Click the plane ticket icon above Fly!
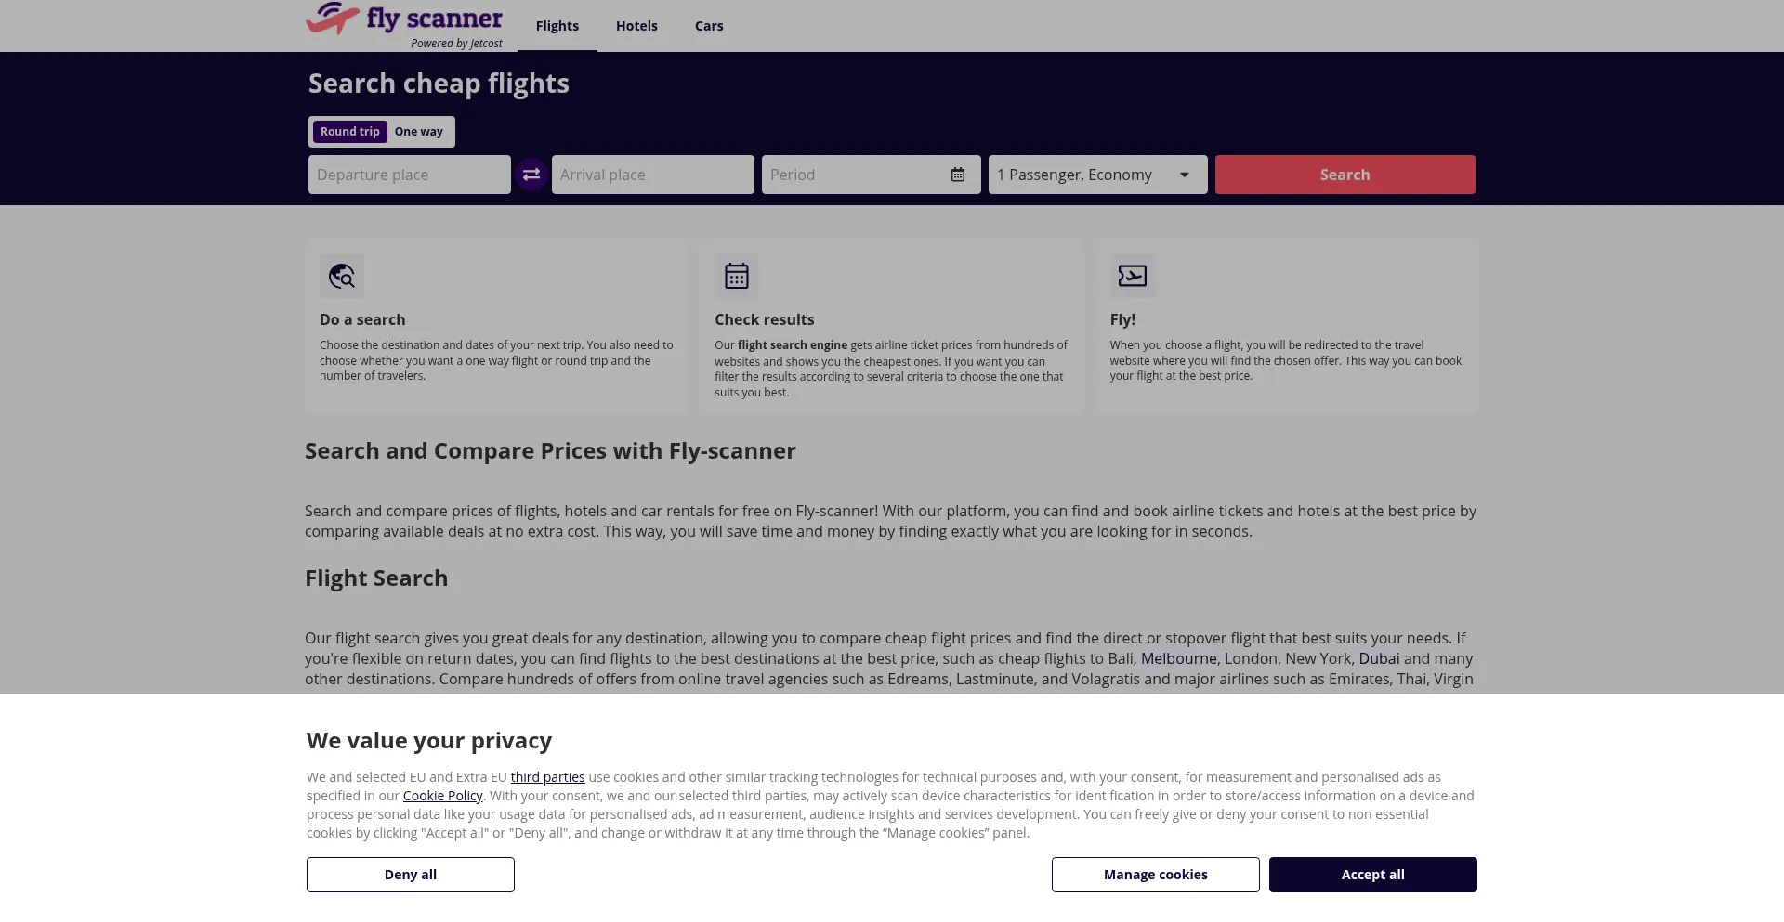 pyautogui.click(x=1133, y=277)
